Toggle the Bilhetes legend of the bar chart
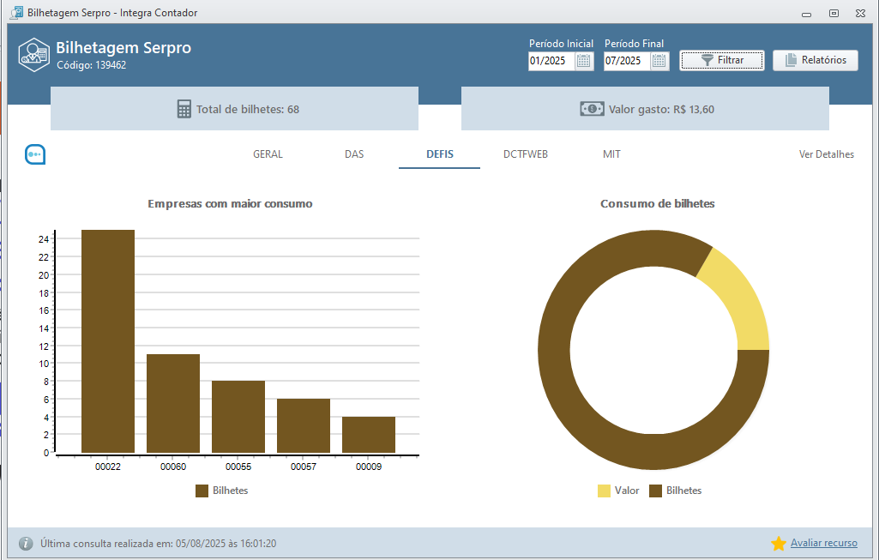Image resolution: width=879 pixels, height=560 pixels. pos(221,491)
